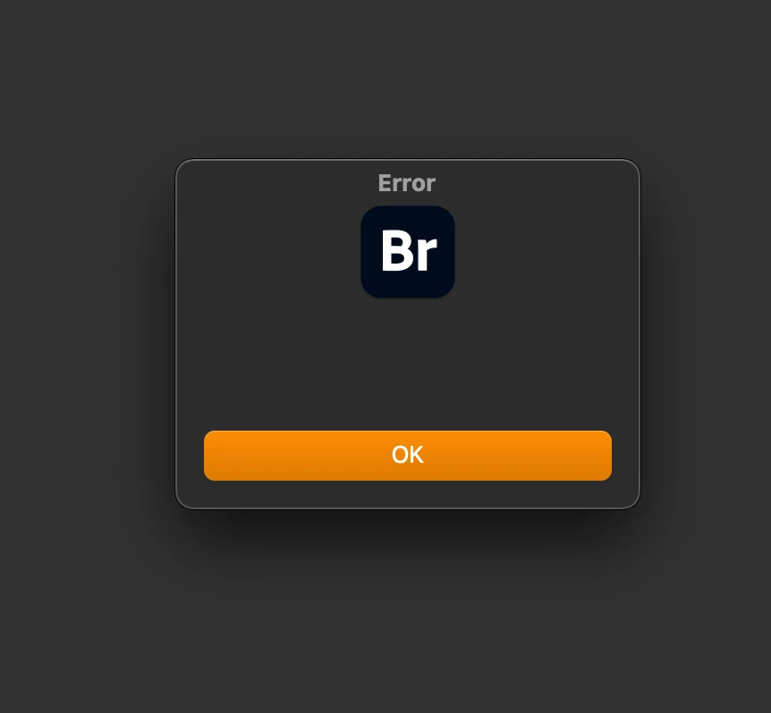Click the dialog area beneath the OK button

point(408,493)
